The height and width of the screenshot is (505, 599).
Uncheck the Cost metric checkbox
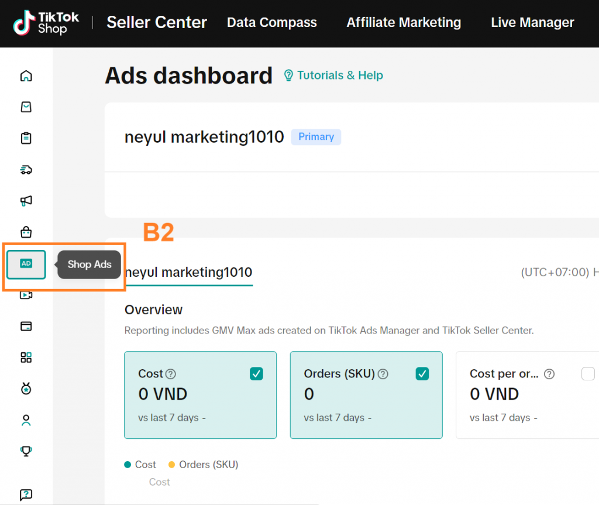[x=256, y=374]
